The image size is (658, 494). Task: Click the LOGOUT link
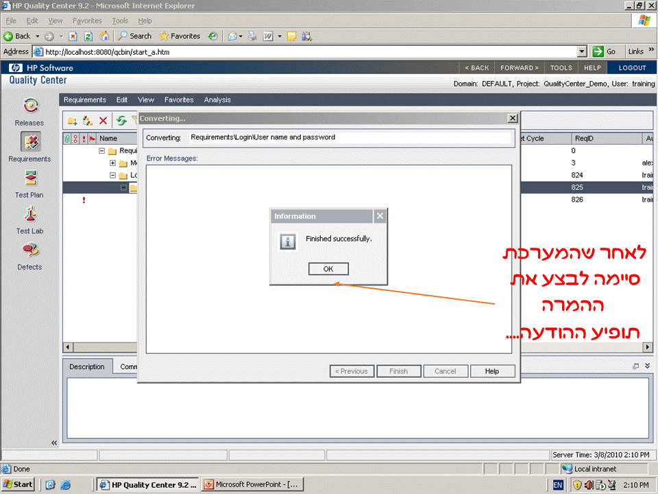tap(633, 68)
